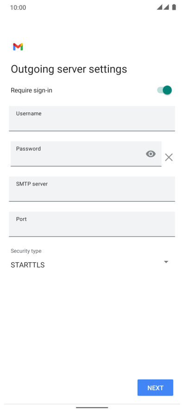184x411 pixels.
Task: Click into the Port field
Action: pyautogui.click(x=92, y=224)
